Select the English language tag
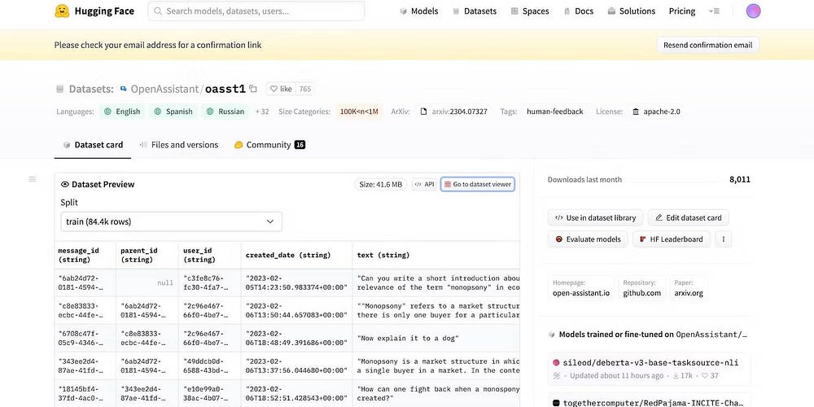814x407 pixels. [122, 112]
